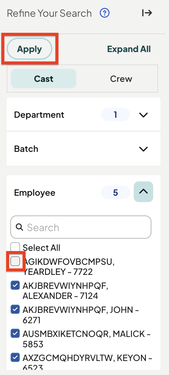169x375 pixels.
Task: Uncheck AUSMBXIKETCNOQR, MALICK - 5853
Action: point(15,334)
